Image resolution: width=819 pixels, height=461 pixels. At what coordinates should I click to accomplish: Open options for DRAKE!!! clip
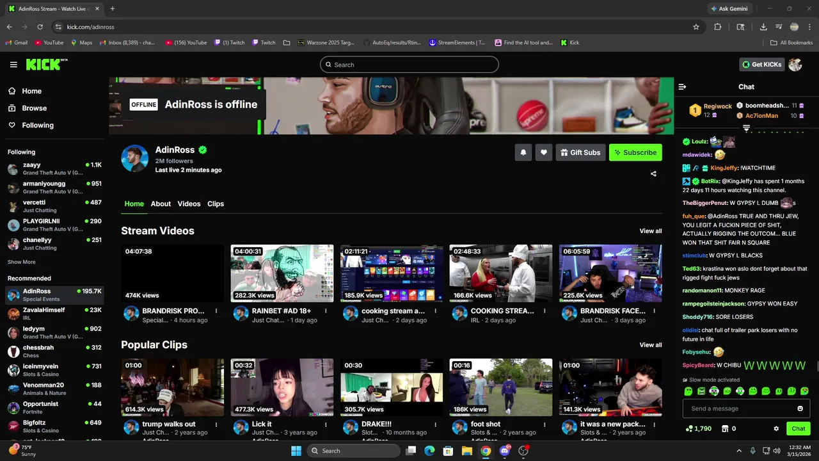(435, 425)
